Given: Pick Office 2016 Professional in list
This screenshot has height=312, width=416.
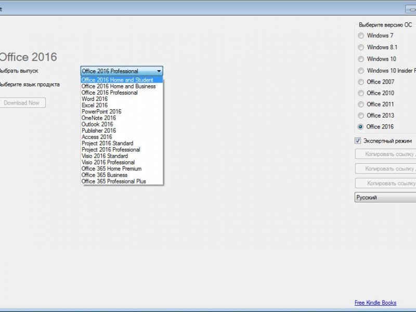Looking at the screenshot, I should click(x=122, y=93).
